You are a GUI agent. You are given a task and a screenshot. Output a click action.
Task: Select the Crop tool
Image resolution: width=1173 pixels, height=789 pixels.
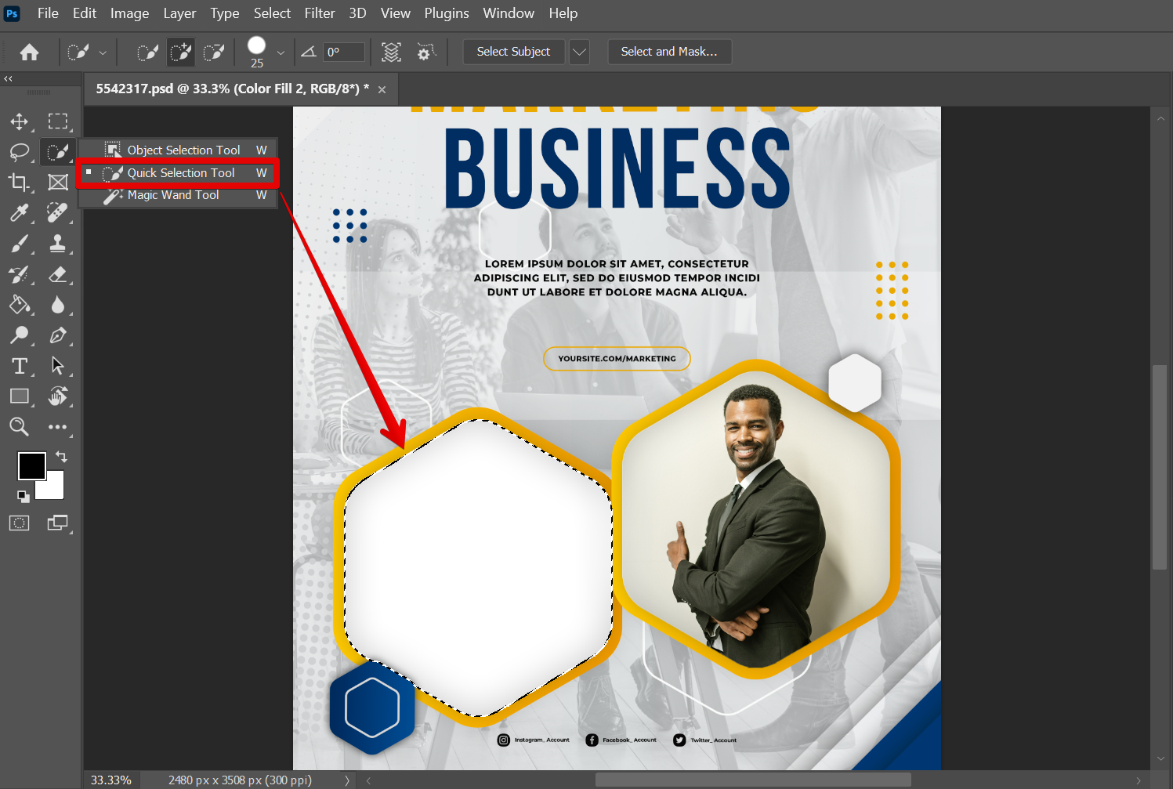19,183
